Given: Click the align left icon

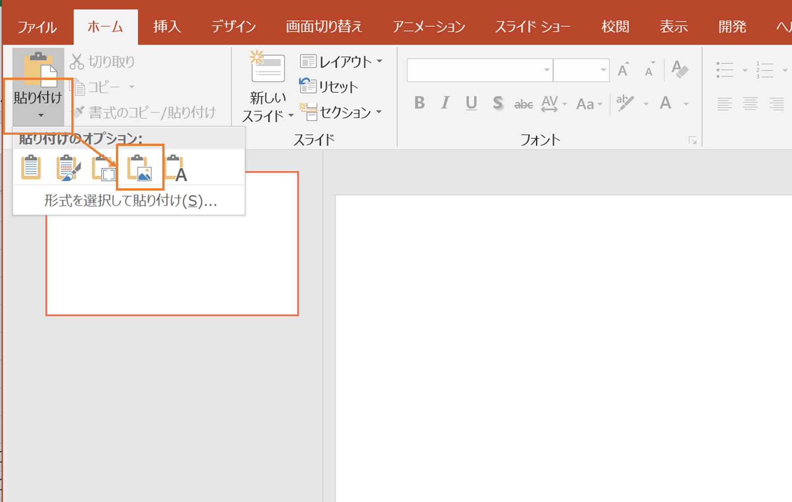Looking at the screenshot, I should pos(725,104).
